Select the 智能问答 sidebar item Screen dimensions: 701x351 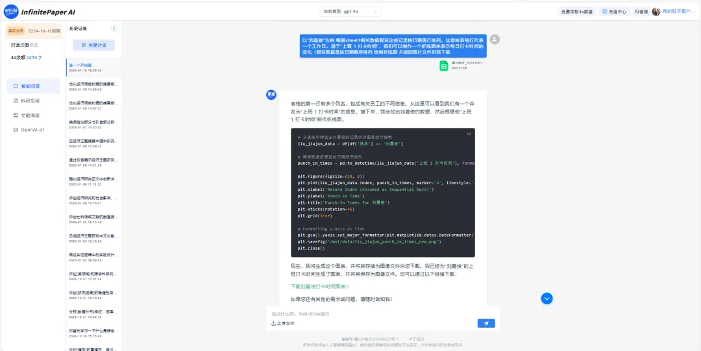click(x=34, y=86)
